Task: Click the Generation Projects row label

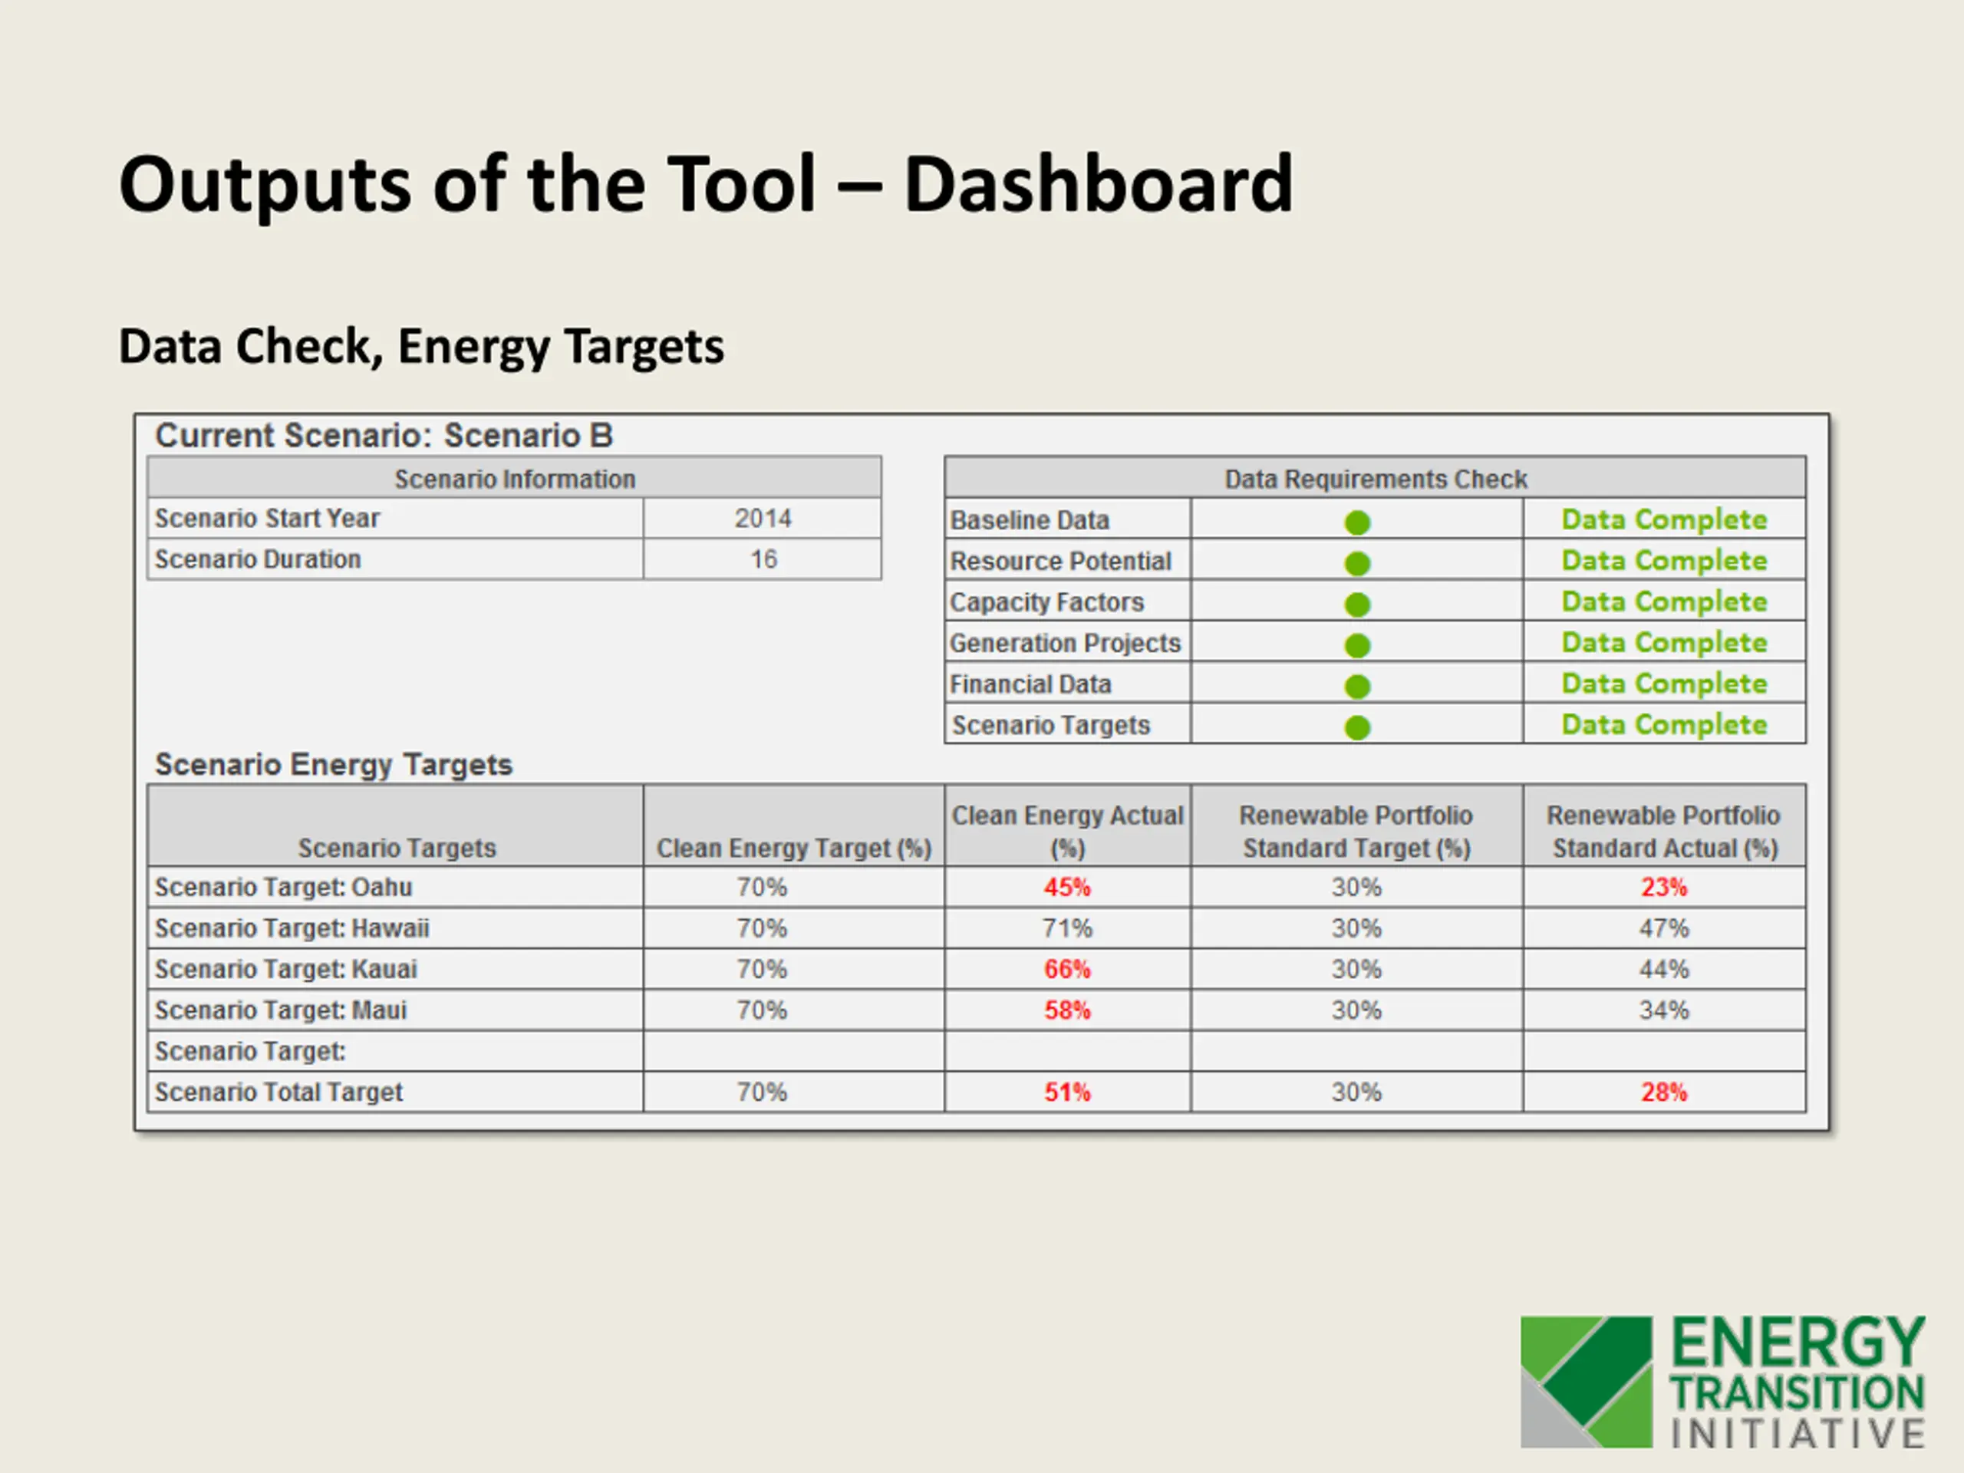Action: [1066, 643]
